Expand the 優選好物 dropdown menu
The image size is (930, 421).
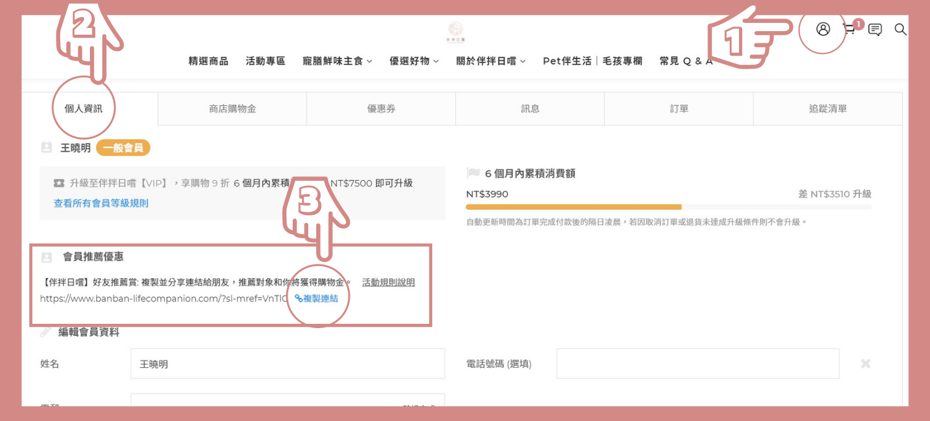pyautogui.click(x=414, y=61)
